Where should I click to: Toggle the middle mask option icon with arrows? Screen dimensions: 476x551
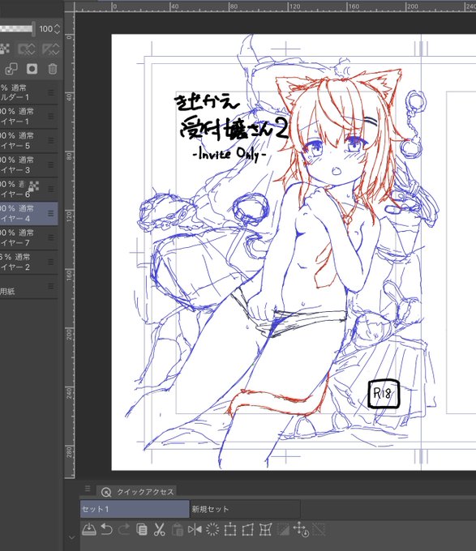(x=27, y=49)
